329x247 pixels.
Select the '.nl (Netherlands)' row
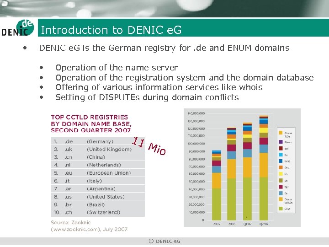click(98, 165)
